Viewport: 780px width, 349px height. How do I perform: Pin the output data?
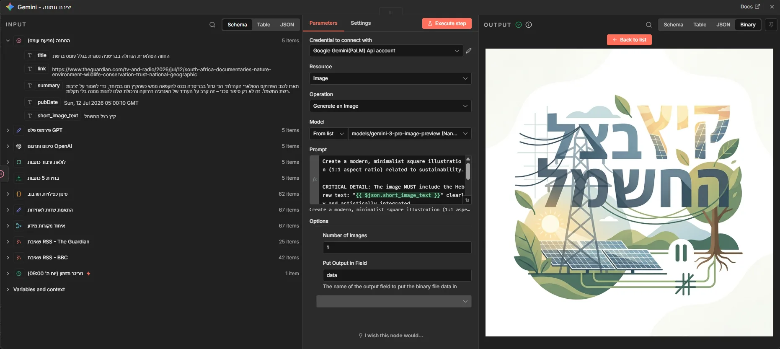click(771, 25)
